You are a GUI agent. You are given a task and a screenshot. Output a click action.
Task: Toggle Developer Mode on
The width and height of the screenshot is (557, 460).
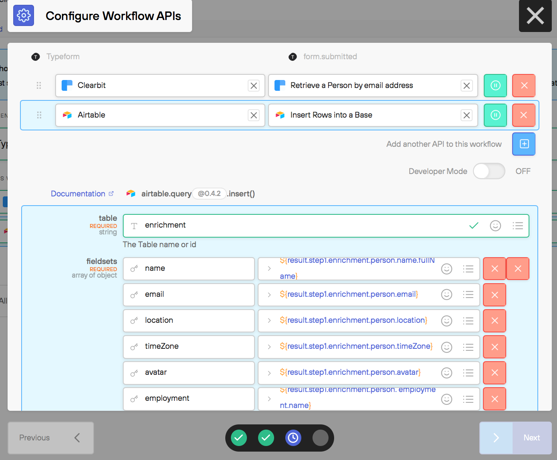pyautogui.click(x=489, y=171)
